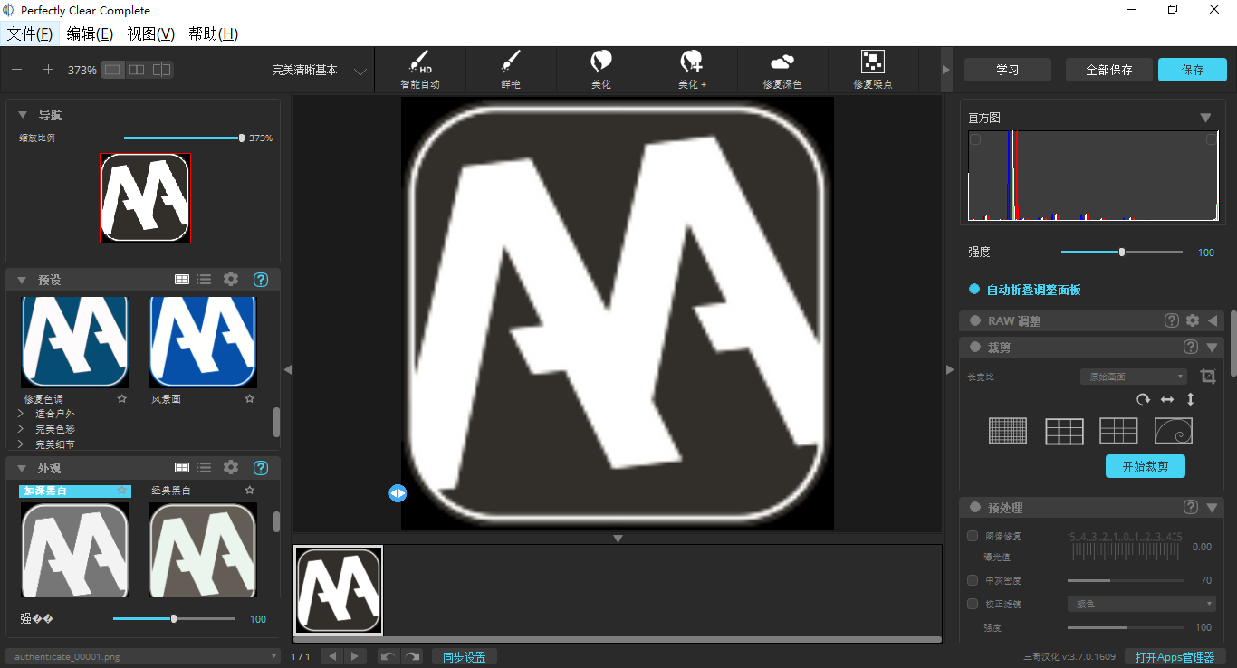Screen dimensions: 1237x668
Task: Collapse the 直方图 panel
Action: (1205, 118)
